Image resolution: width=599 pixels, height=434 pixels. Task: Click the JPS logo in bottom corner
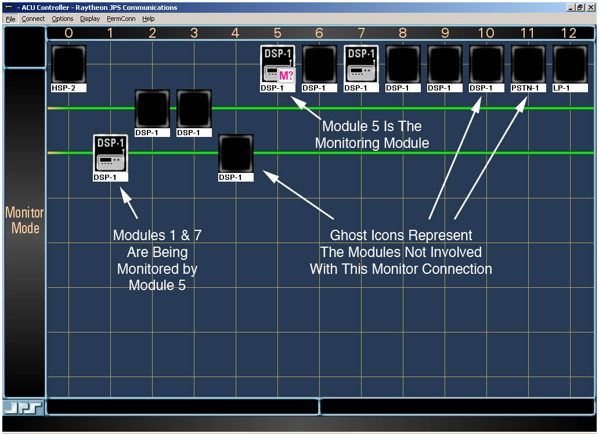click(x=23, y=408)
